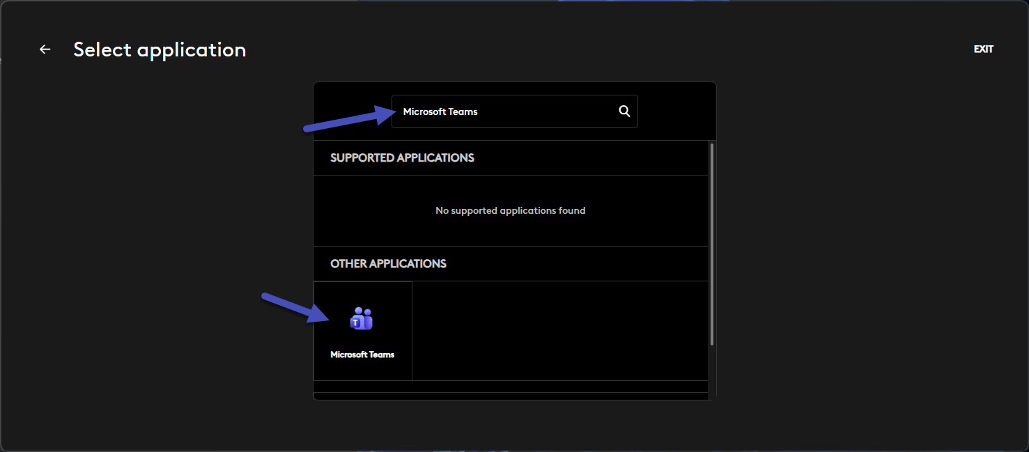Click the blue arrow pointing at search box
1029x452 pixels.
(345, 120)
